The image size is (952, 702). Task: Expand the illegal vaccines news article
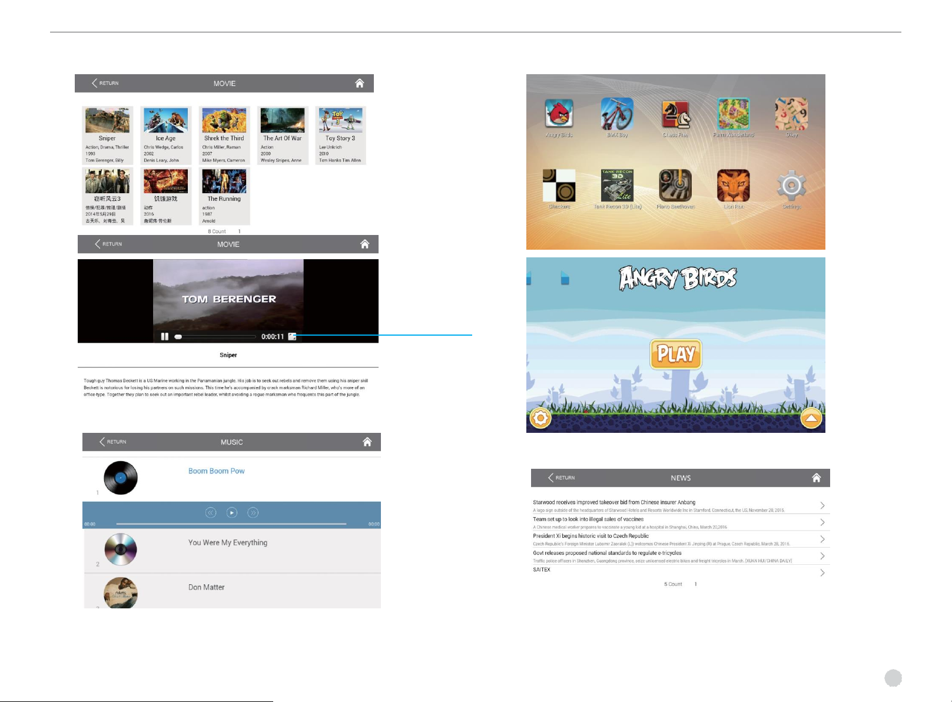(x=822, y=522)
